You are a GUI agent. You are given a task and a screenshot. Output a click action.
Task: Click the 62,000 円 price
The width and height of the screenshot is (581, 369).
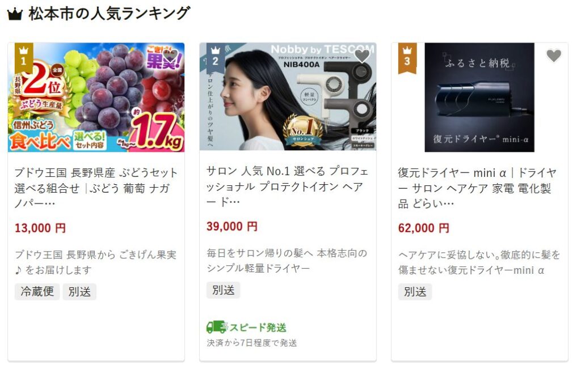423,228
